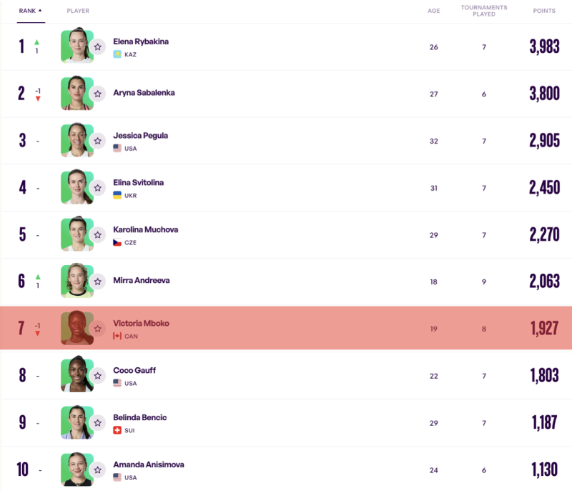Click the Tournaments Played column header
572x493 pixels.
click(x=484, y=11)
